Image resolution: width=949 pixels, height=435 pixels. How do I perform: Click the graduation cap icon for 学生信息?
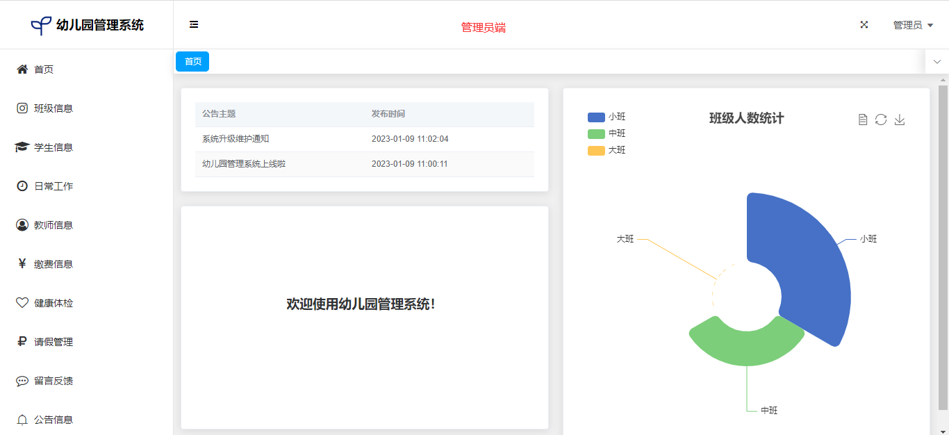coord(22,147)
